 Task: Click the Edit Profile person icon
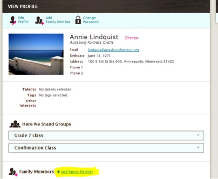pyautogui.click(x=13, y=21)
